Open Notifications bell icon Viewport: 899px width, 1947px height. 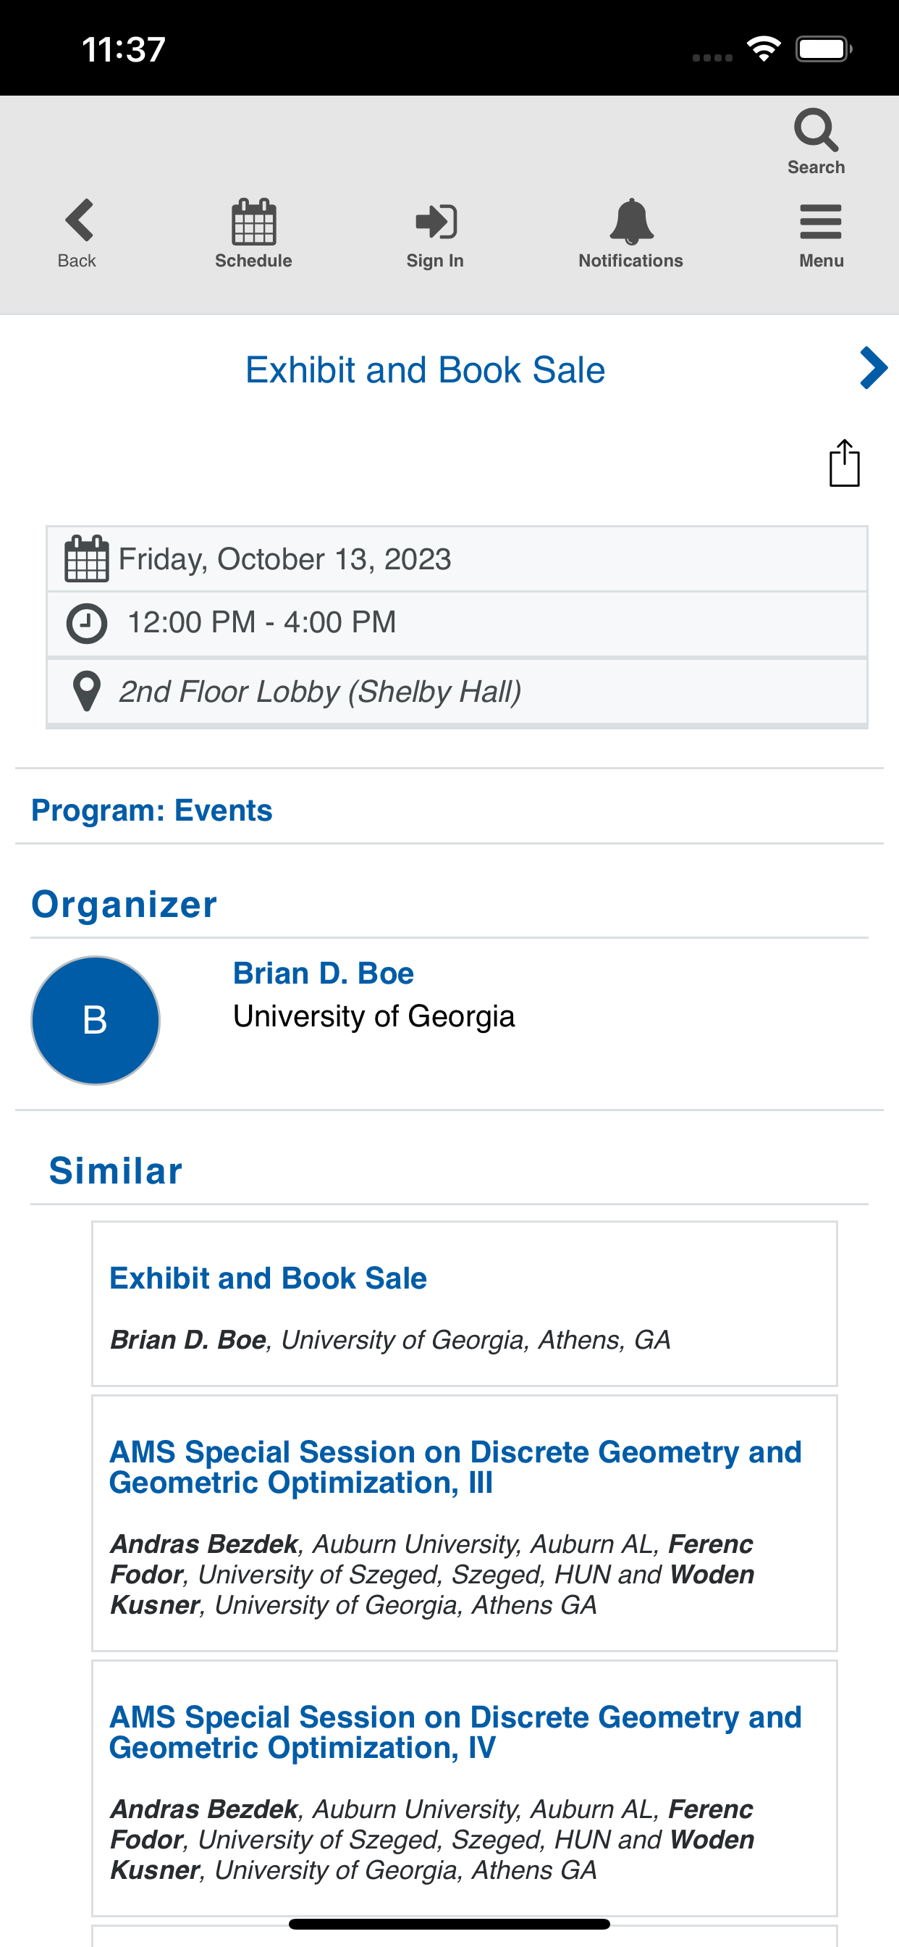630,222
